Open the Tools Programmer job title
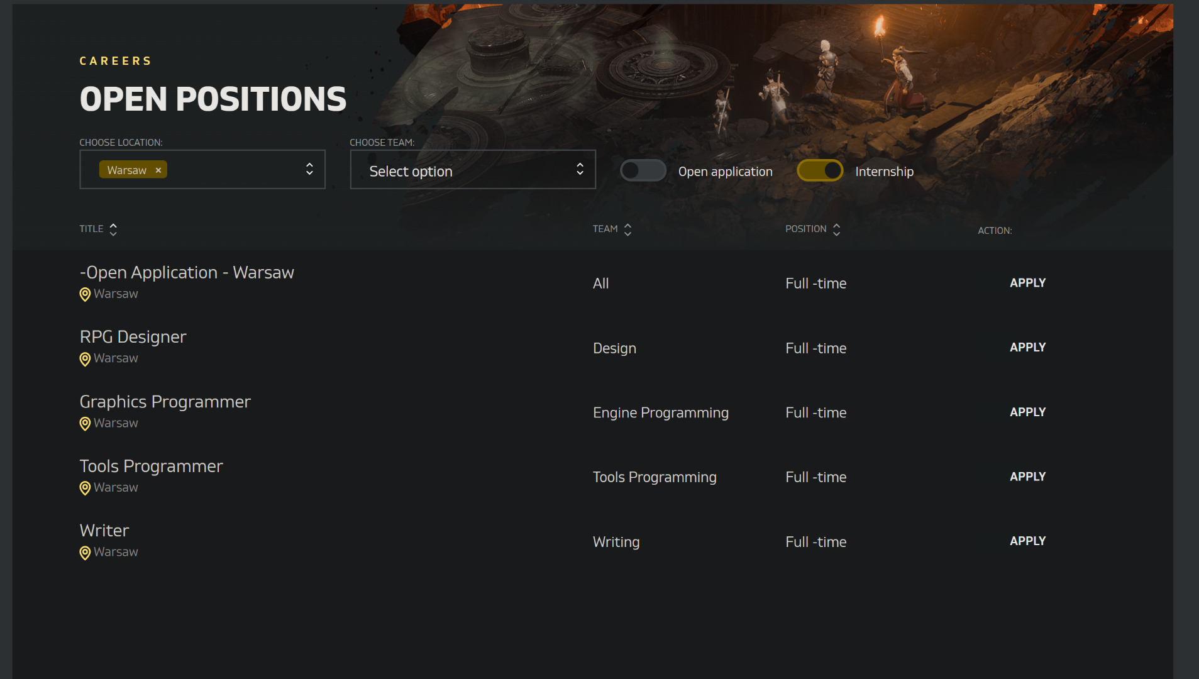1199x679 pixels. click(151, 466)
